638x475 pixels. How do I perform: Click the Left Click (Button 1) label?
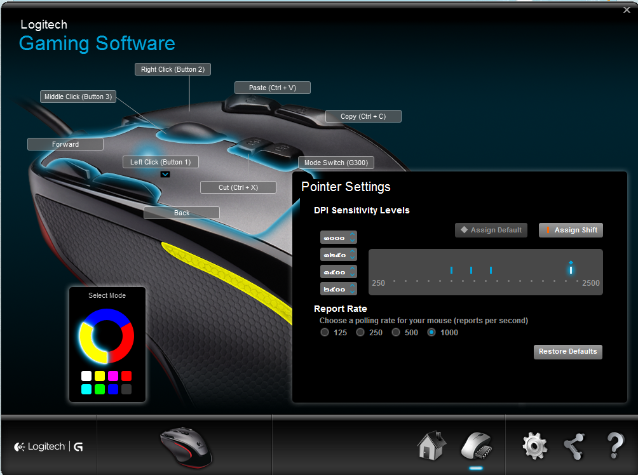160,162
